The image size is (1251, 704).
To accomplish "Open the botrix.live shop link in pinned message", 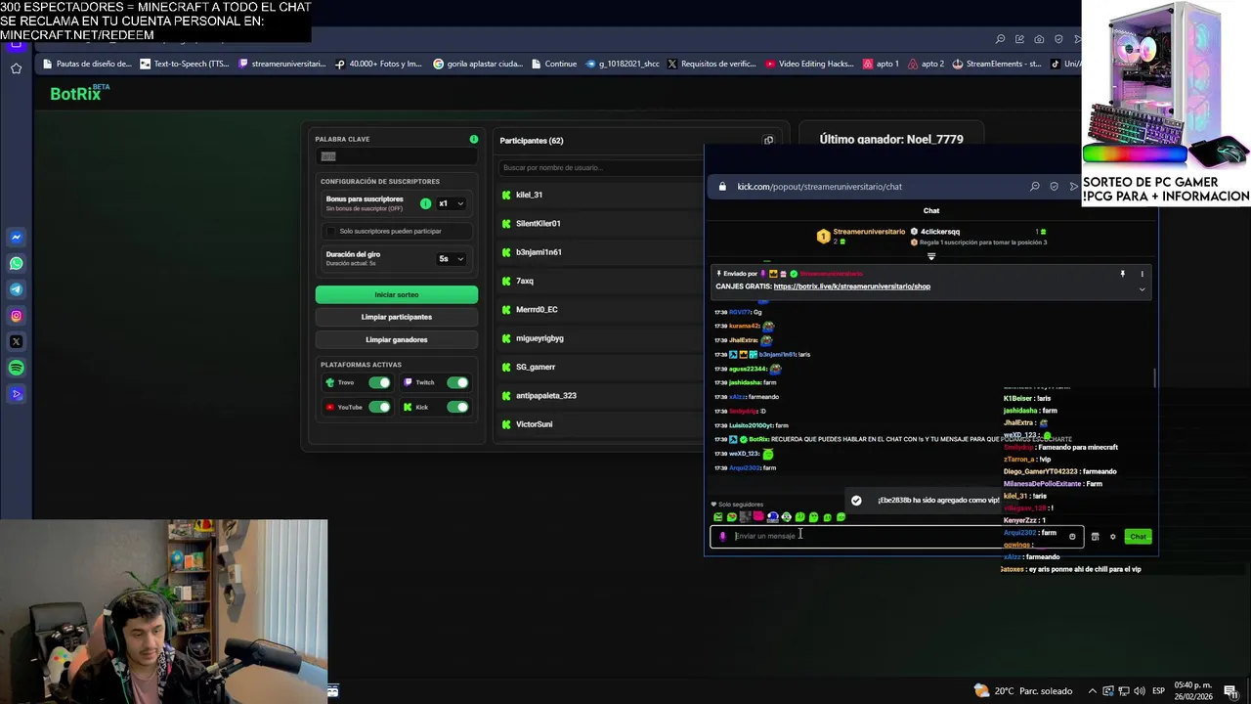I will coord(852,286).
